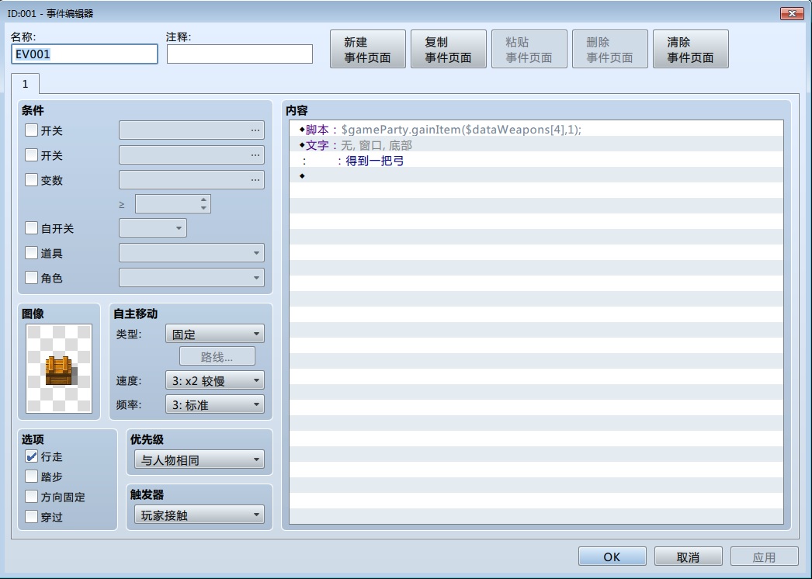
Task: Uncheck the 行走 option
Action: click(x=32, y=456)
